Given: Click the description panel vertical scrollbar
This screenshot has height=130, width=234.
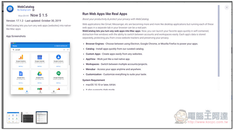Looking at the screenshot, I should click(218, 41).
